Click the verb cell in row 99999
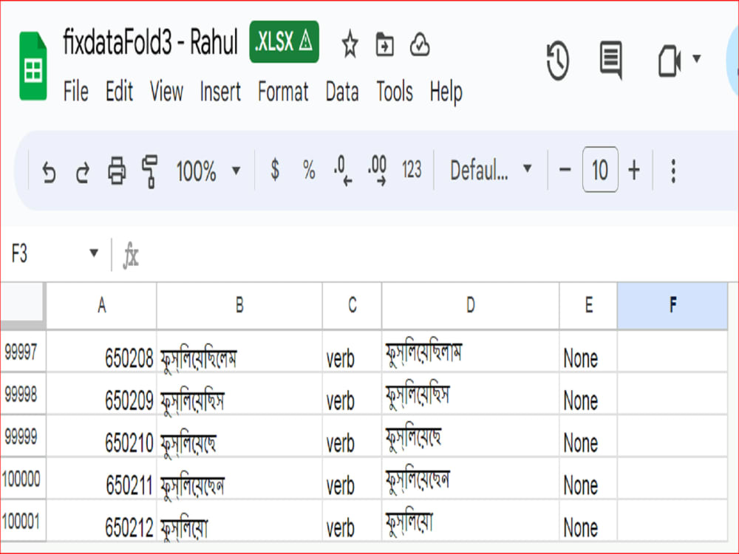 [x=352, y=437]
